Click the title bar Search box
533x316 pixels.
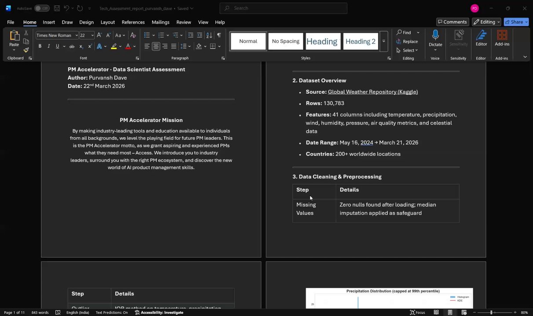[x=283, y=8]
